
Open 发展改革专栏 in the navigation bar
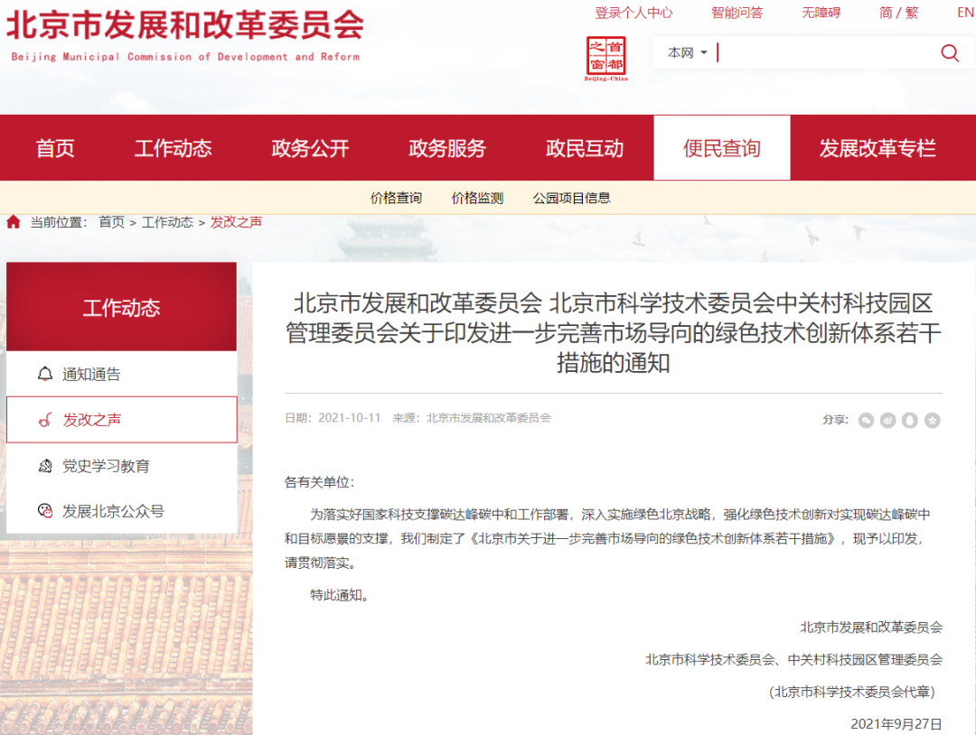tap(877, 148)
